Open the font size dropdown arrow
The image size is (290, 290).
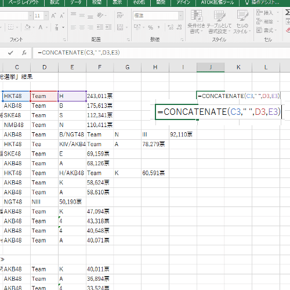[46, 16]
